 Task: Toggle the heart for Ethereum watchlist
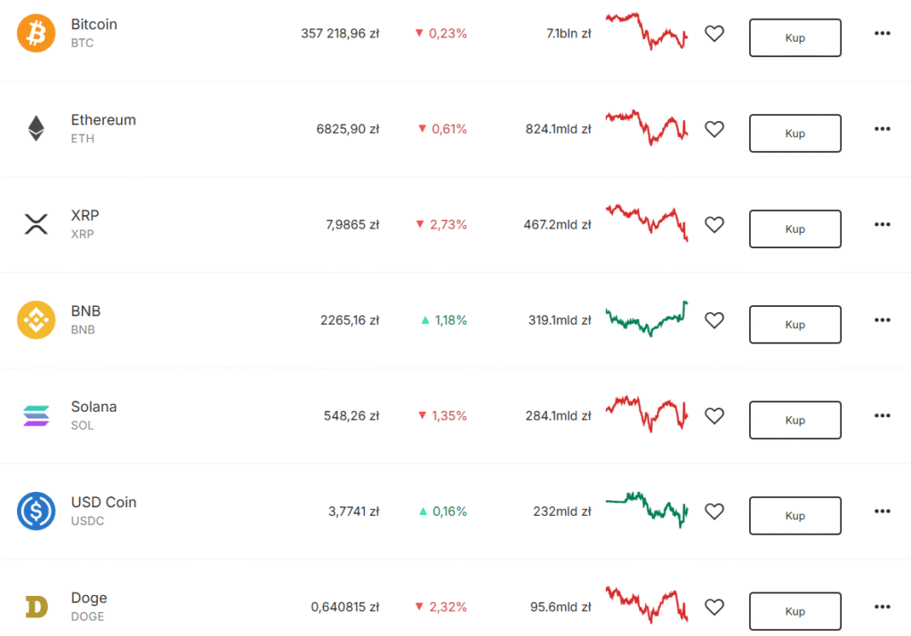tap(714, 129)
